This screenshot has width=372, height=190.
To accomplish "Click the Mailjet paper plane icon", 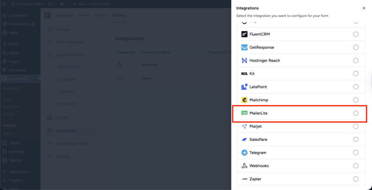I will (244, 126).
